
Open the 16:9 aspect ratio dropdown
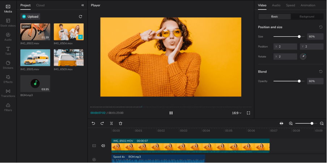tap(237, 113)
